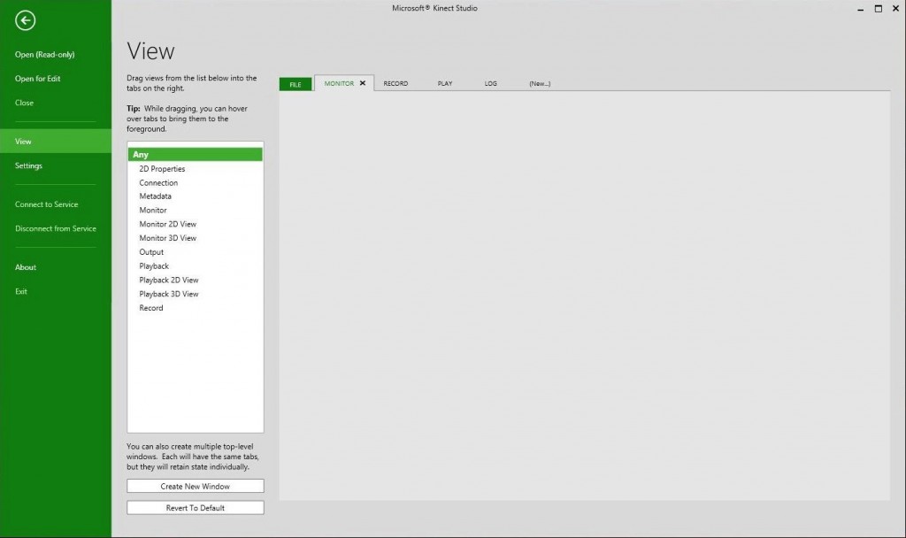Open Settings from the left menu

28,165
